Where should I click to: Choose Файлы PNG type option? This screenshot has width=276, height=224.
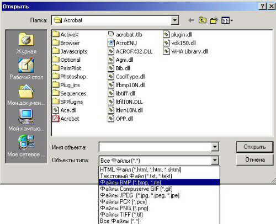coord(159,208)
